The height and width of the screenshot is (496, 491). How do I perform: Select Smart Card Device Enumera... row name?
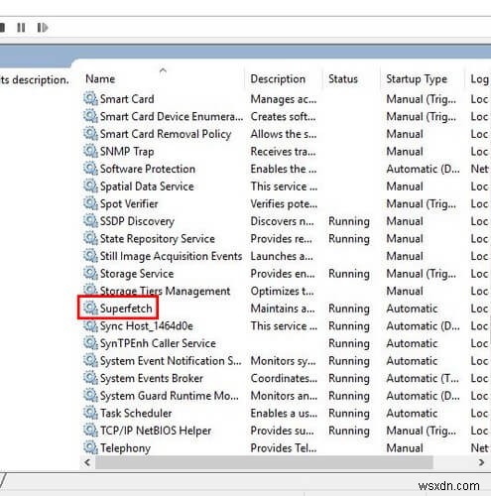tap(172, 116)
